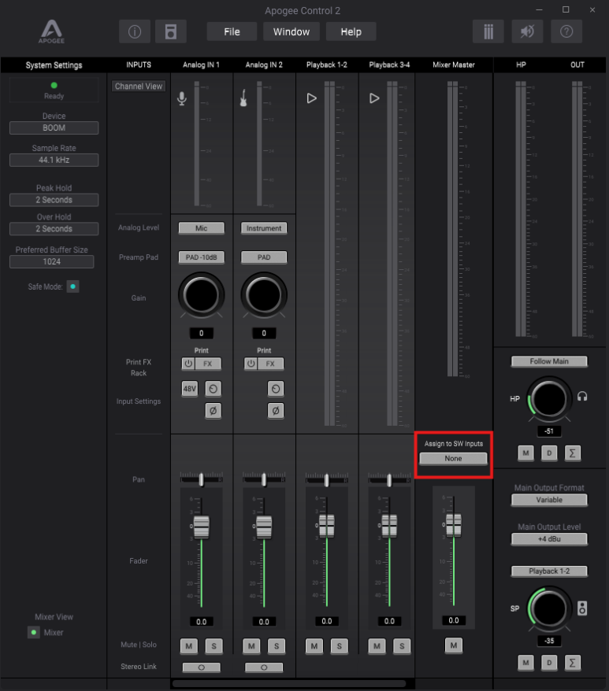609x691 pixels.
Task: Click the play icon on Playback 3-4
Action: [x=374, y=98]
